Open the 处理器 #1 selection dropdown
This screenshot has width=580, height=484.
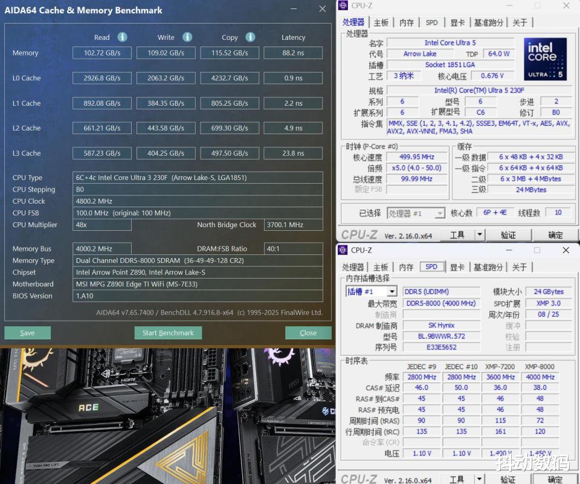[439, 213]
